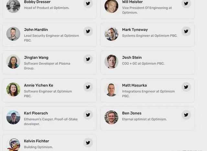Click Josh Stein's profile picture
Screen dimensions: 207x151
pos(111,62)
